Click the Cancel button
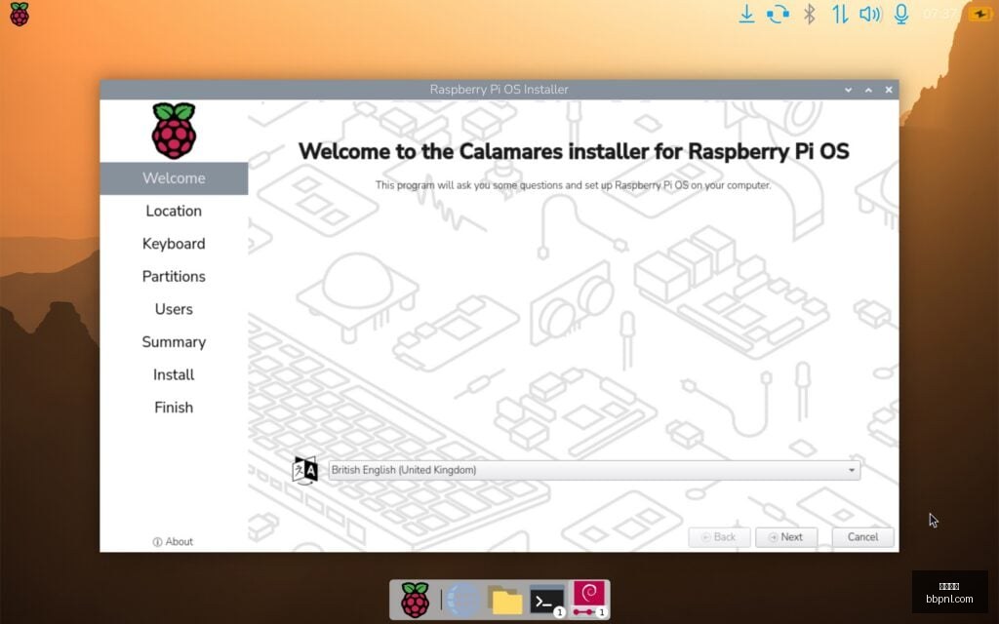 coord(862,537)
